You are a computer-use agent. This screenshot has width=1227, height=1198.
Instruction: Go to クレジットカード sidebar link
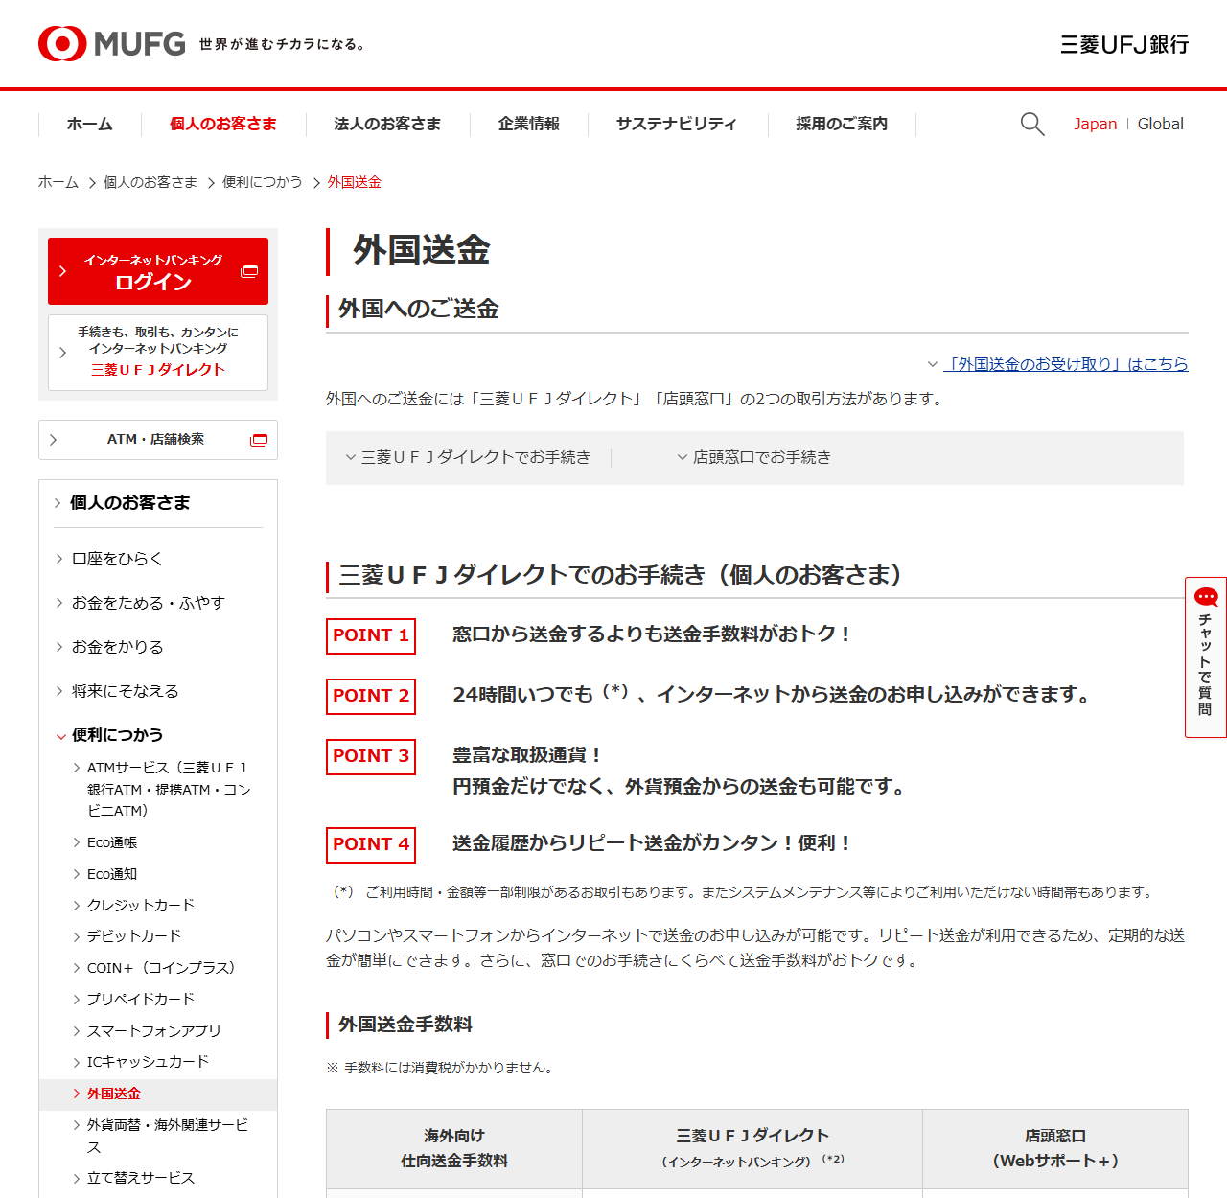(x=141, y=905)
